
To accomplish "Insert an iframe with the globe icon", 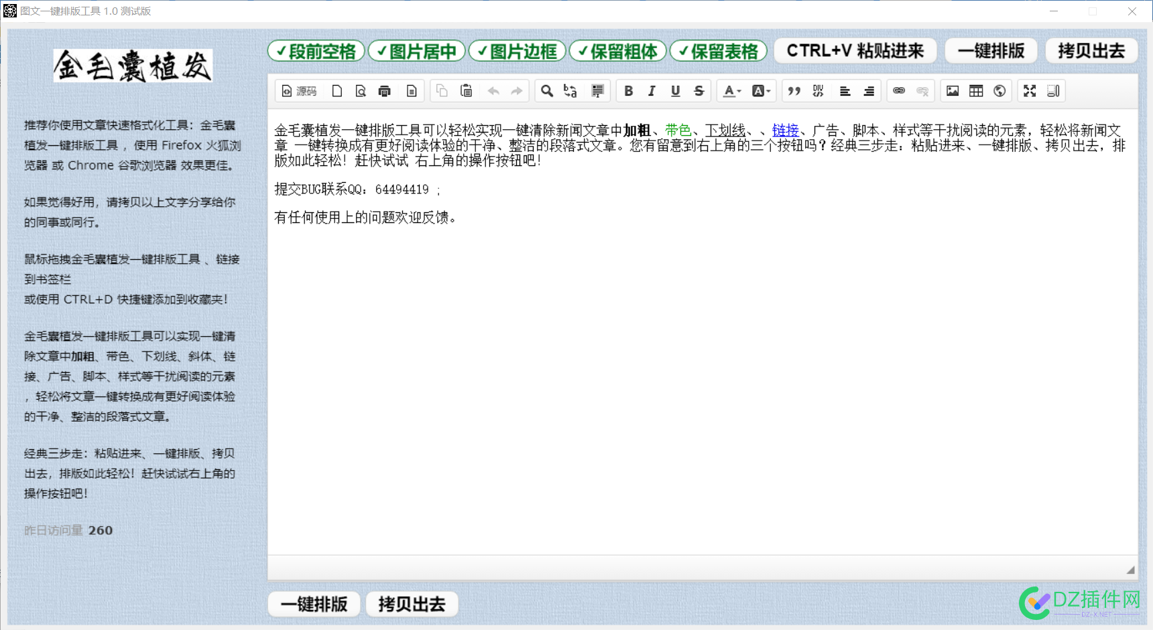I will click(x=999, y=91).
